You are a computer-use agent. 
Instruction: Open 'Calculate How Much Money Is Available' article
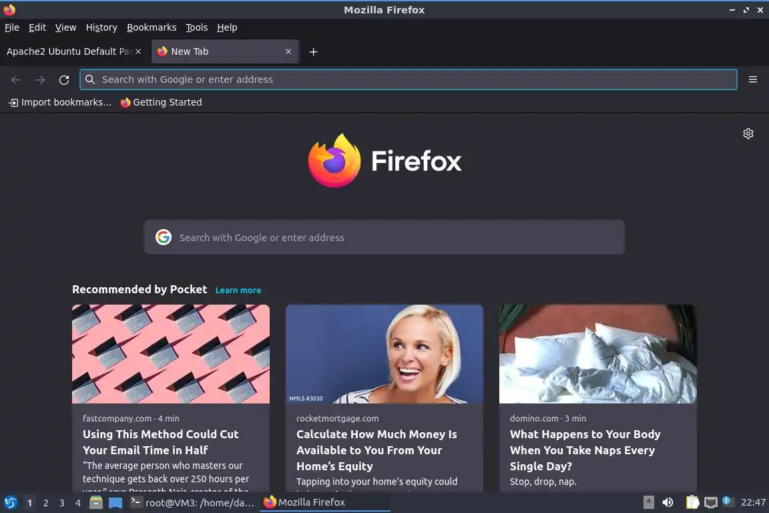pos(376,450)
